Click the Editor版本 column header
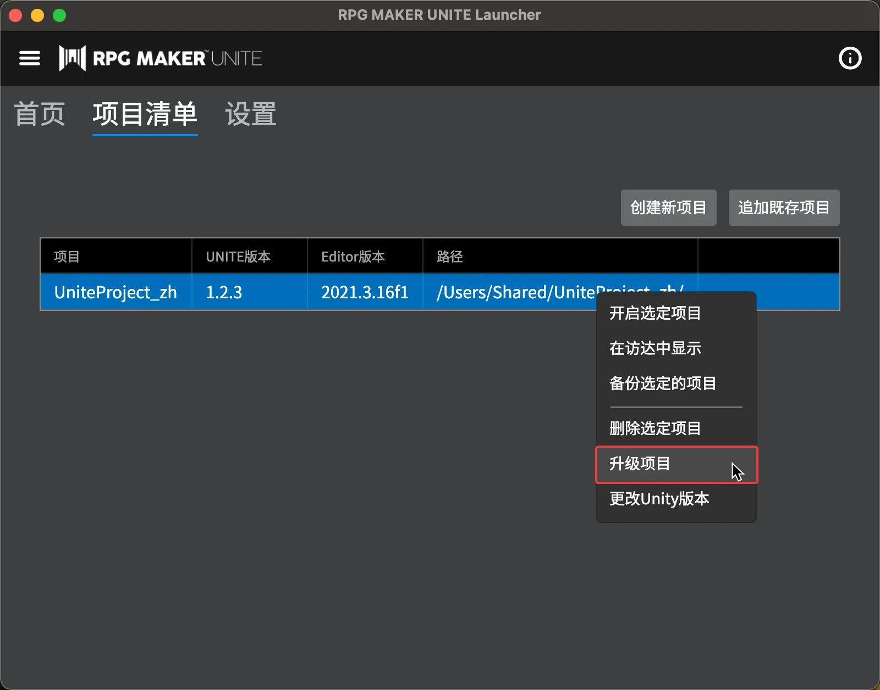 click(365, 257)
